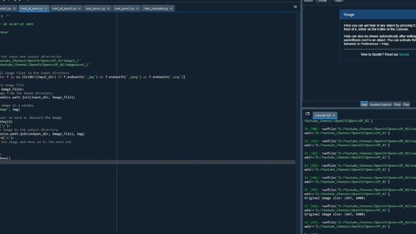
Task: Close the load_all_save2.py editor tab
Action: point(79,8)
